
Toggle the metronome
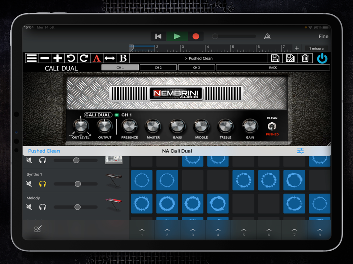click(x=267, y=36)
